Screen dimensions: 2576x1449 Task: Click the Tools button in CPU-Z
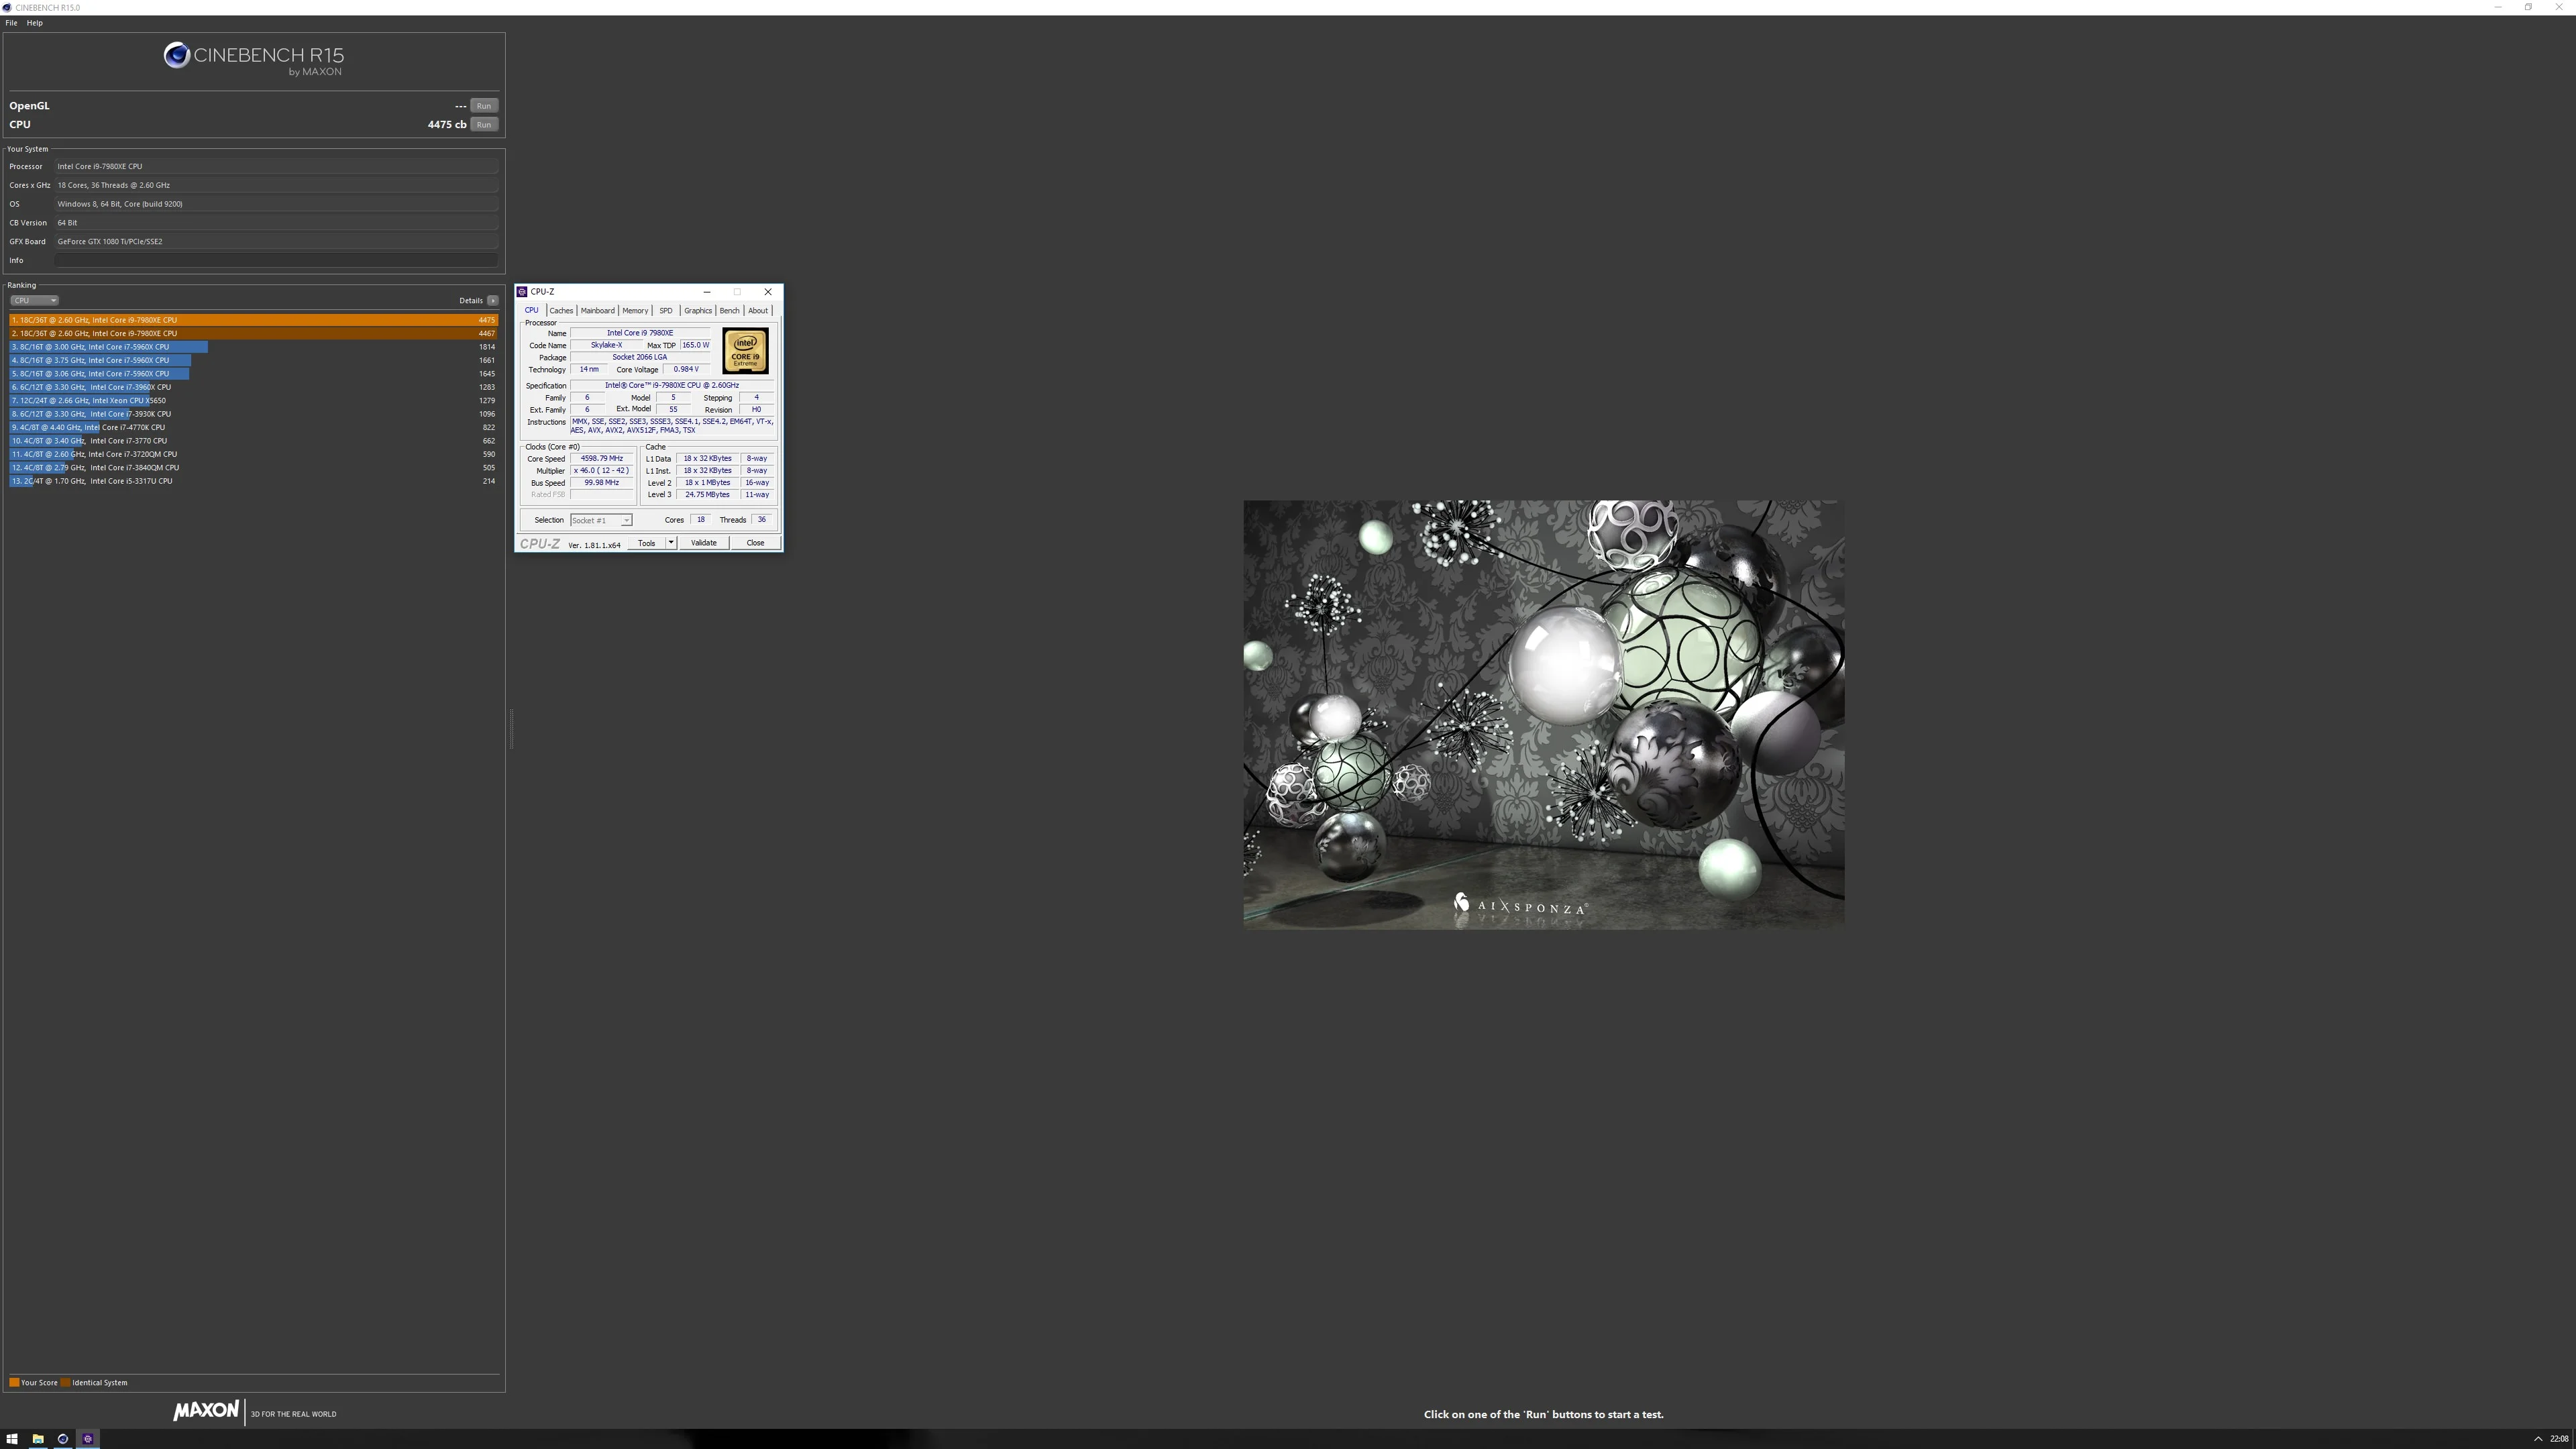click(x=647, y=543)
